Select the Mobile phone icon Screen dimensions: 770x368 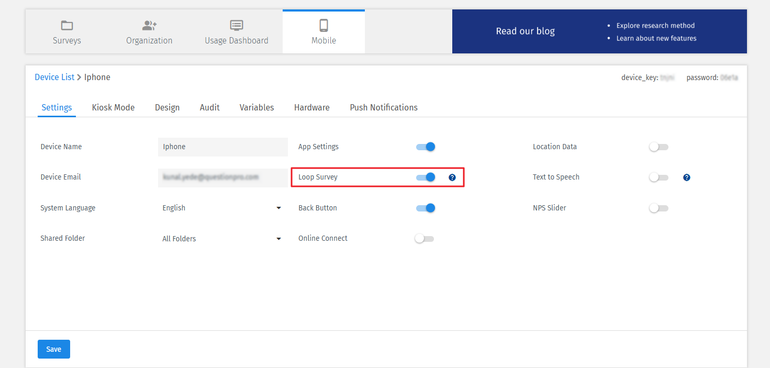[323, 25]
